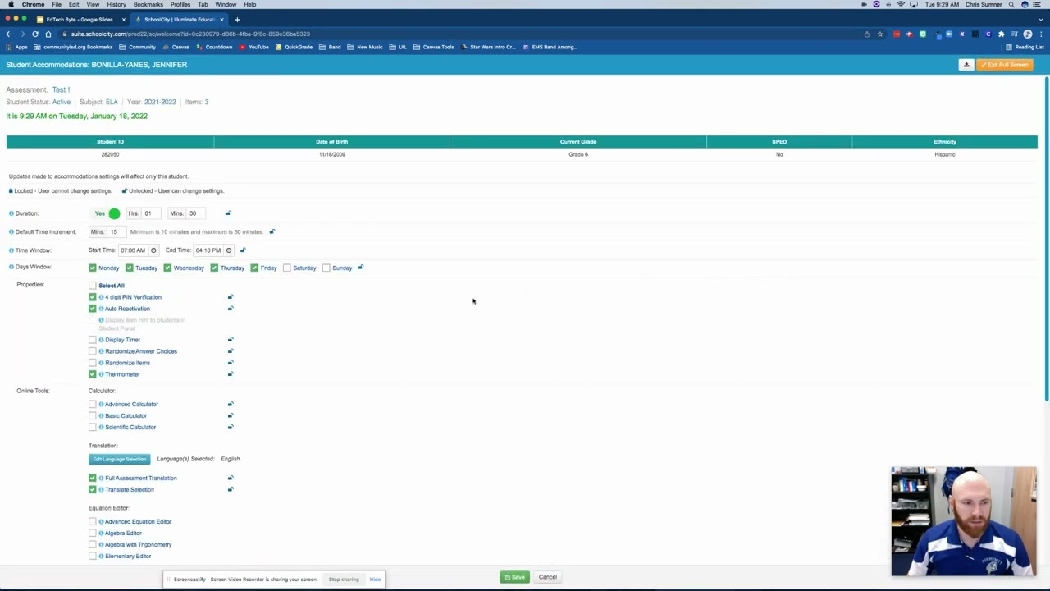Cancel the accommodation changes
This screenshot has height=591, width=1050.
547,577
